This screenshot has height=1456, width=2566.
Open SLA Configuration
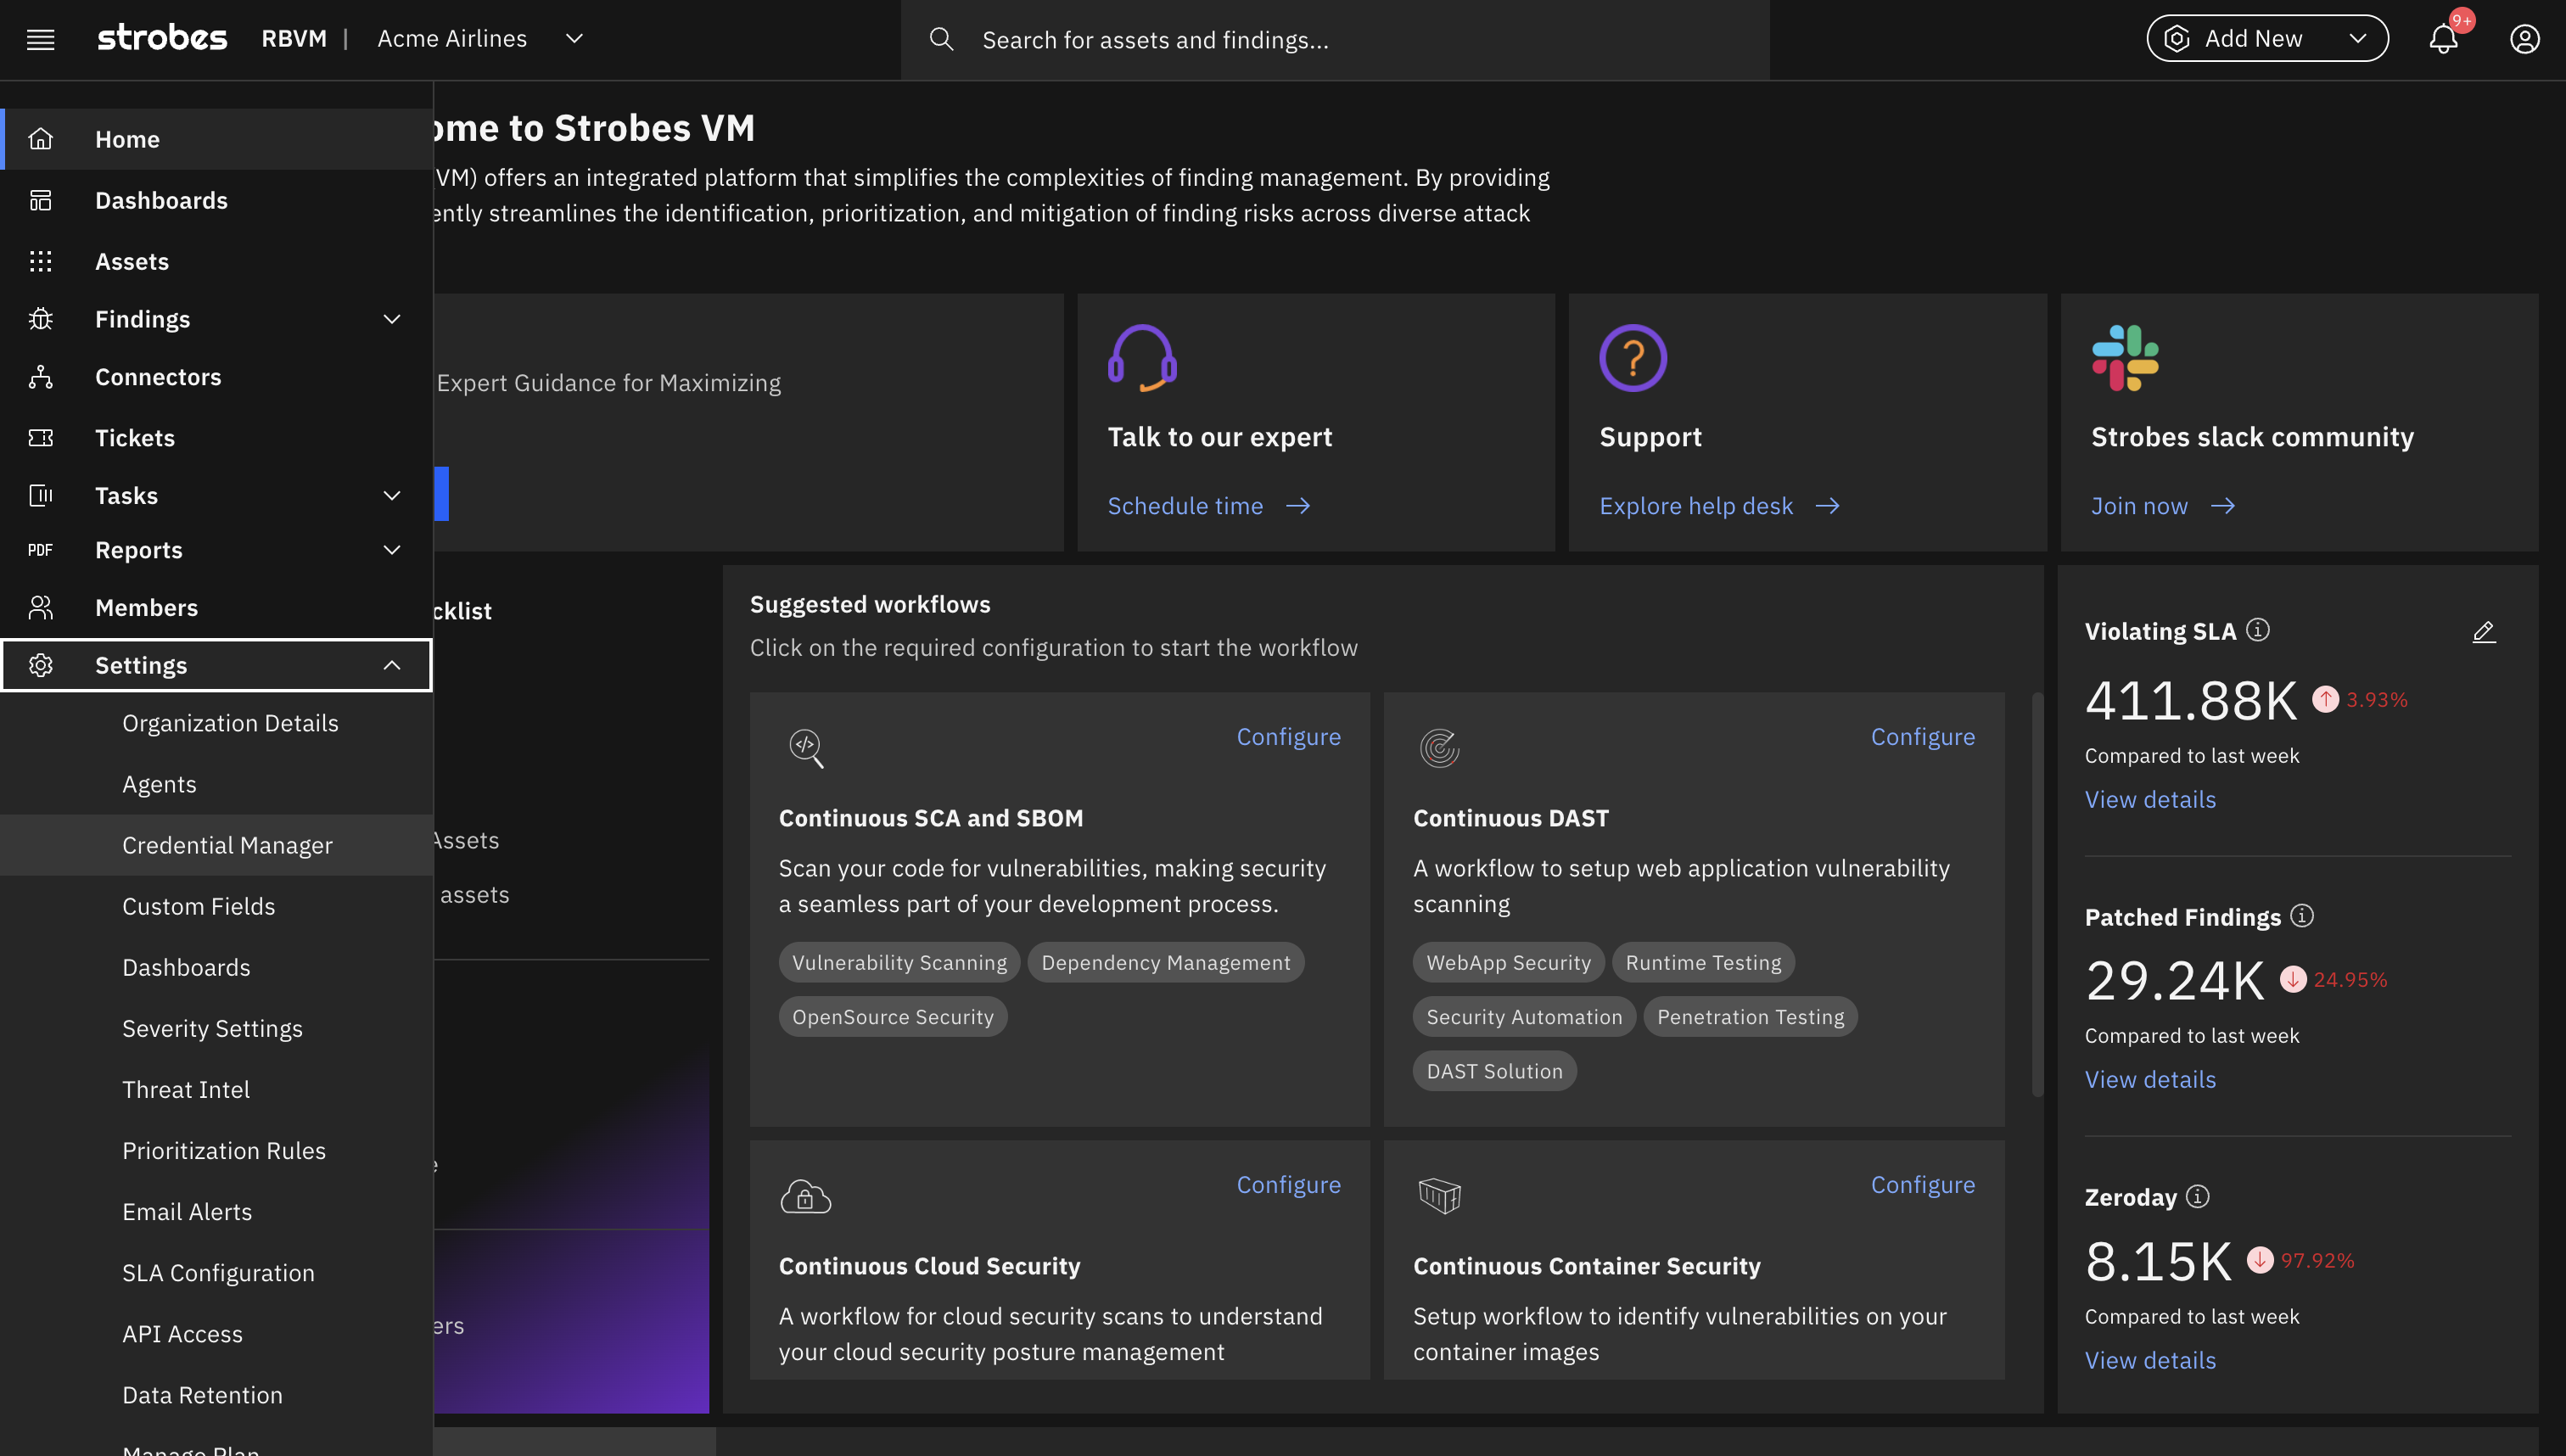coord(218,1272)
